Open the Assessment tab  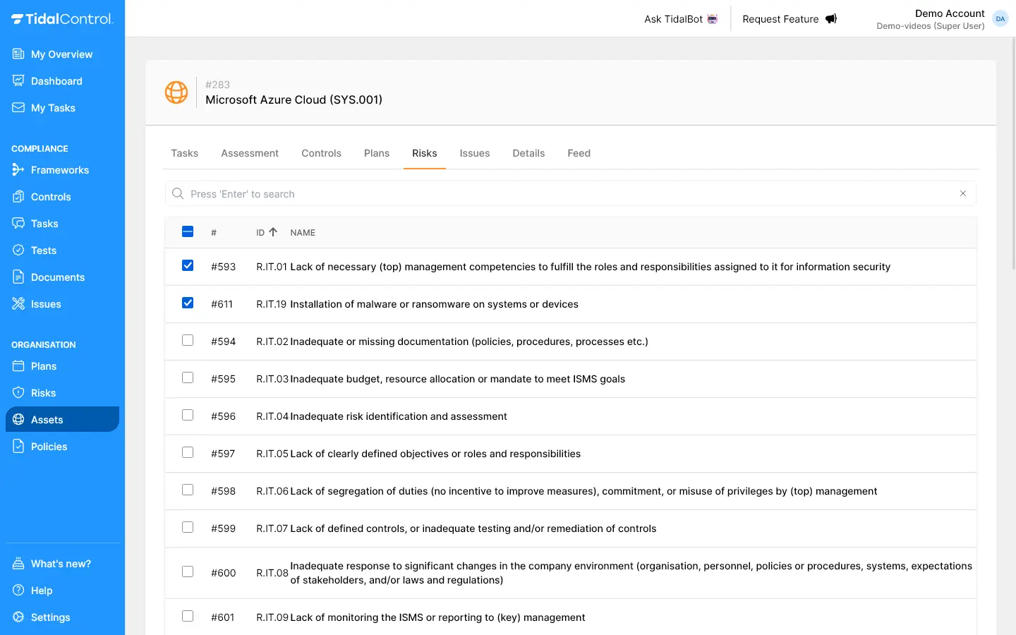pos(250,153)
